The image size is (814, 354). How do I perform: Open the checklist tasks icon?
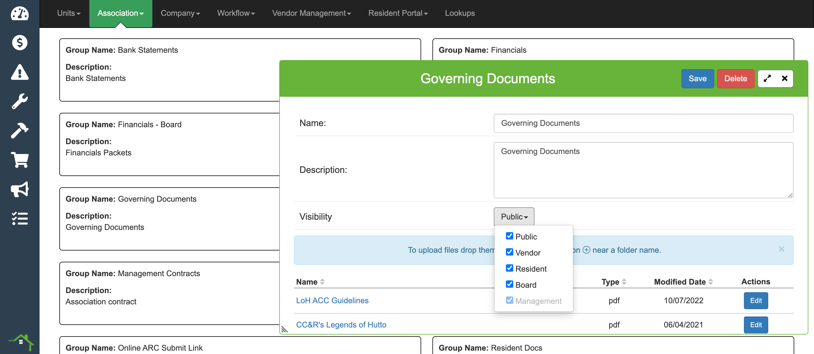20,218
